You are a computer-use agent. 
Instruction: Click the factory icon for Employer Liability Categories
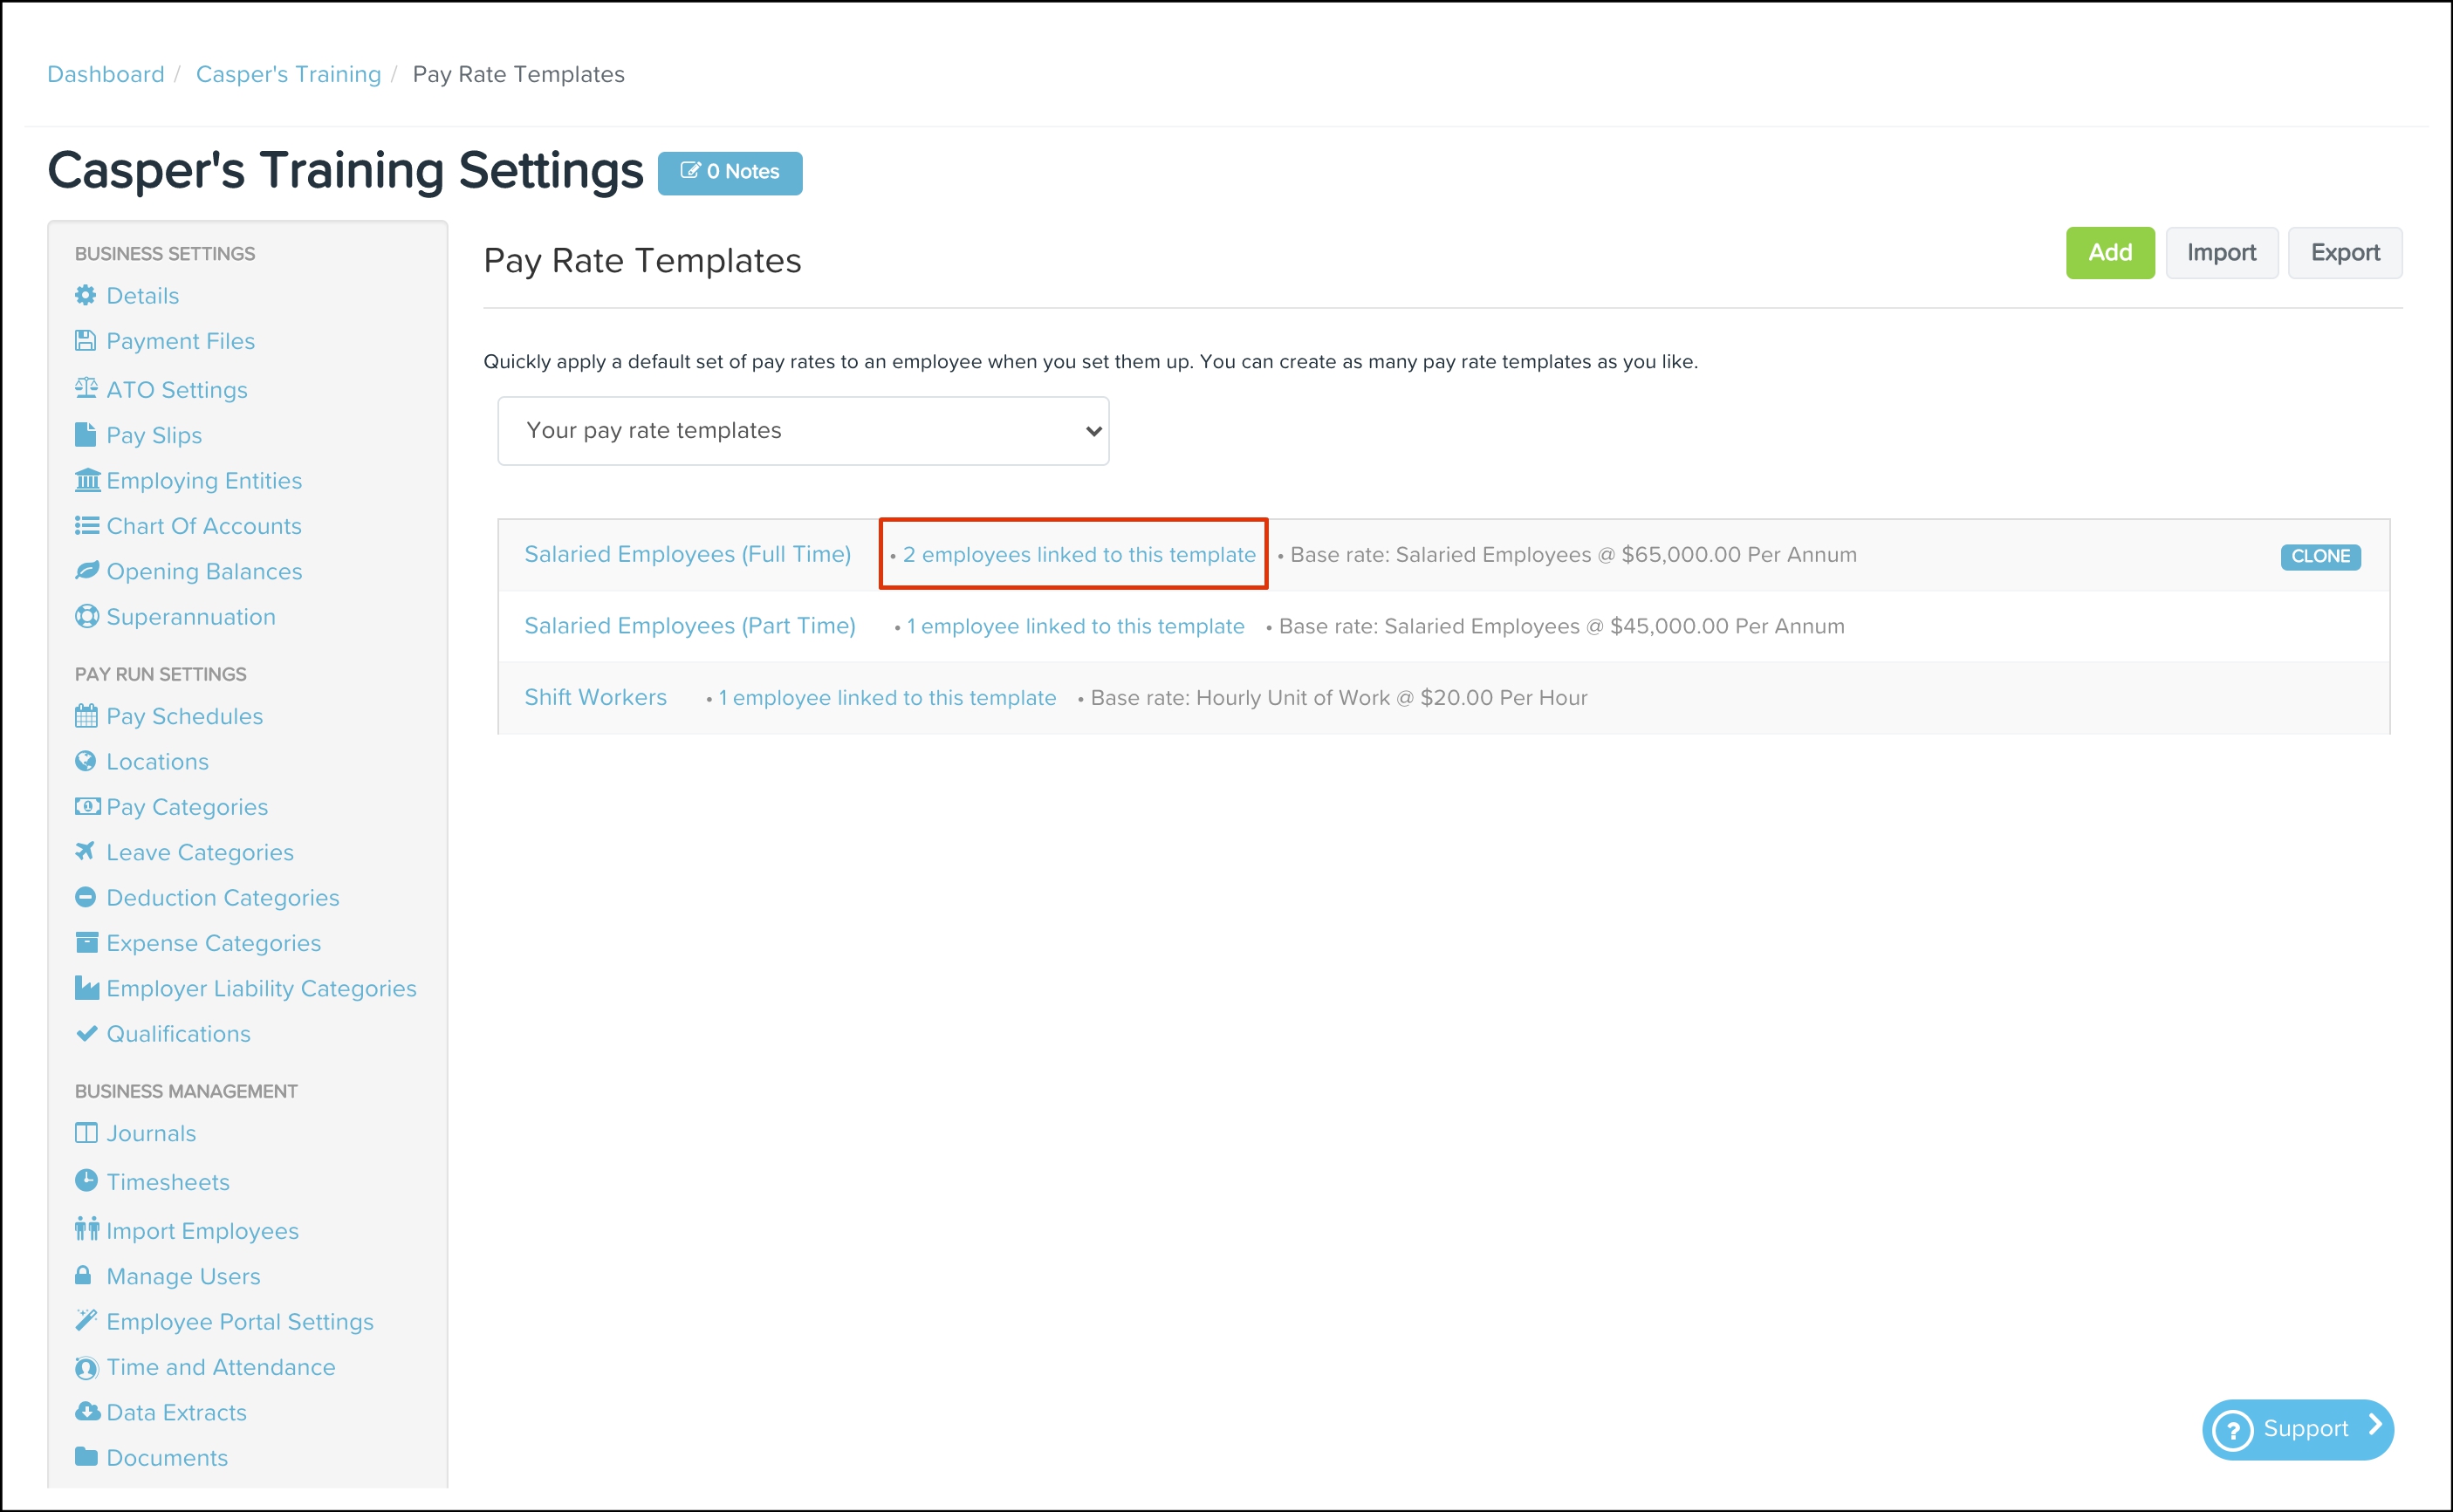point(87,988)
